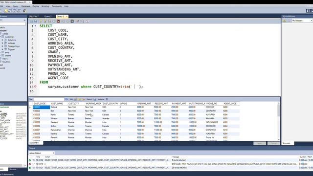Click the schema search field in browser panel

coord(13,24)
